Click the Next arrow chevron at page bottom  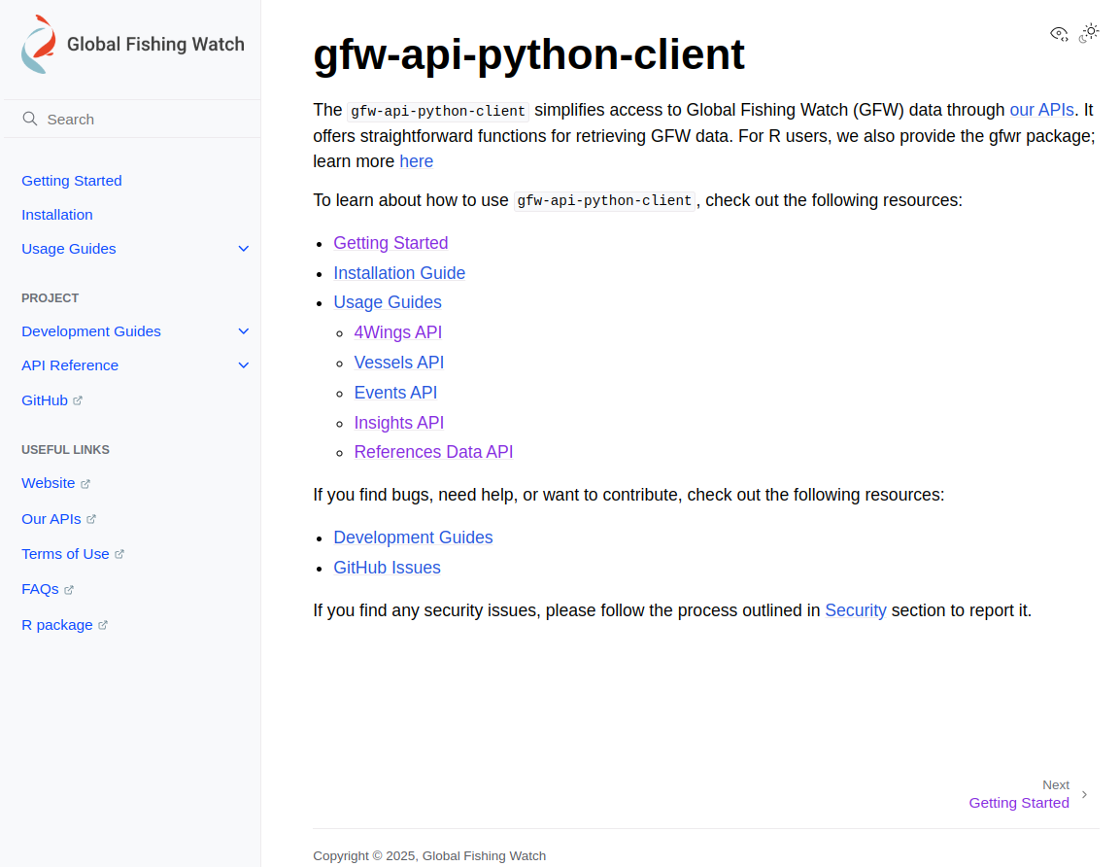tap(1084, 795)
